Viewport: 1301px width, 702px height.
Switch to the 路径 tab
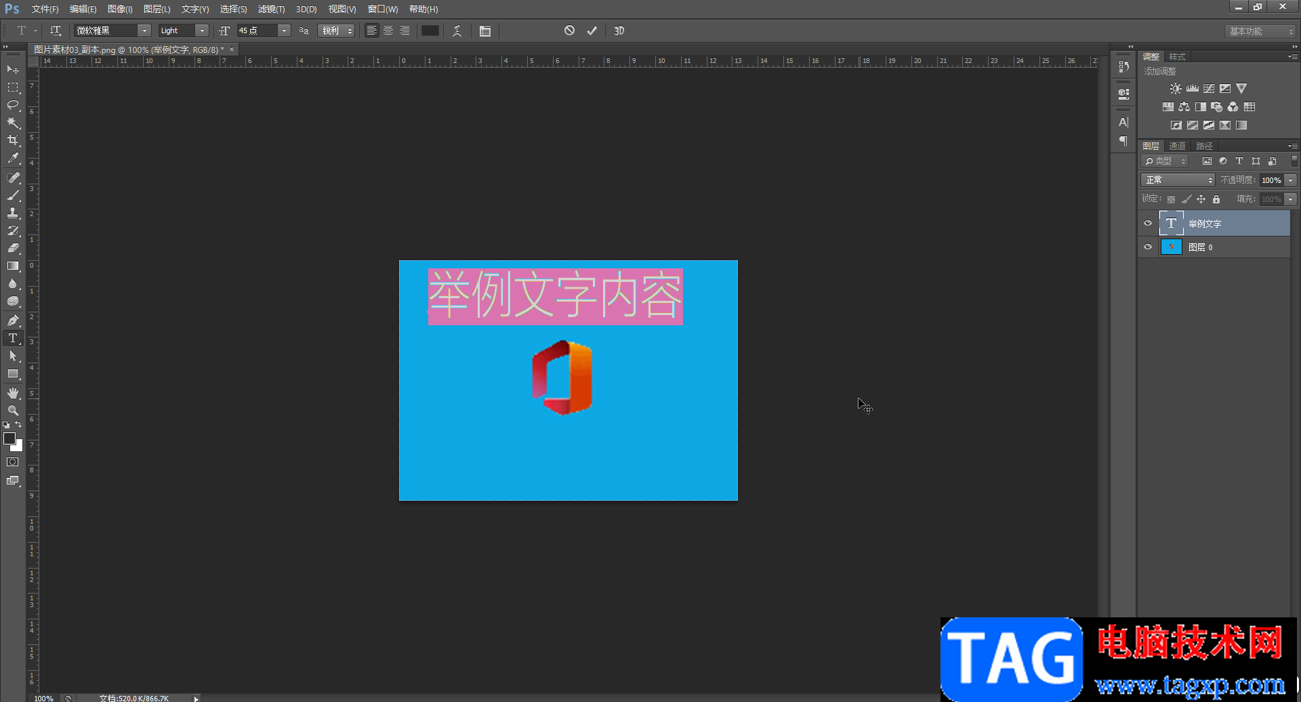click(x=1204, y=146)
